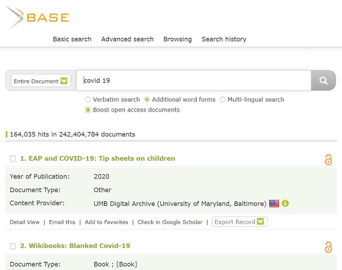342x270 pixels.
Task: Click the magnifying glass search button
Action: (x=324, y=81)
